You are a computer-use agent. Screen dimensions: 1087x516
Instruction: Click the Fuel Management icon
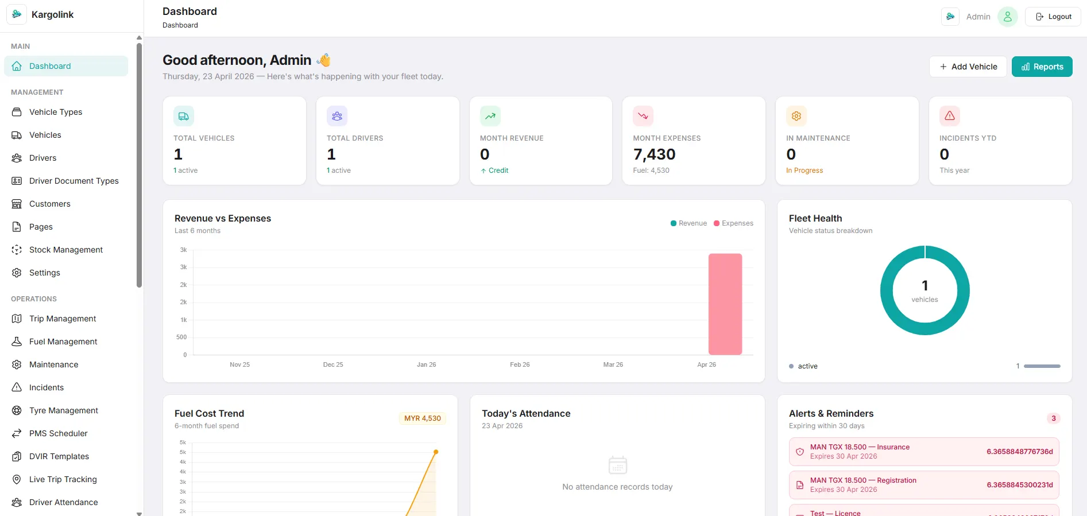coord(17,342)
